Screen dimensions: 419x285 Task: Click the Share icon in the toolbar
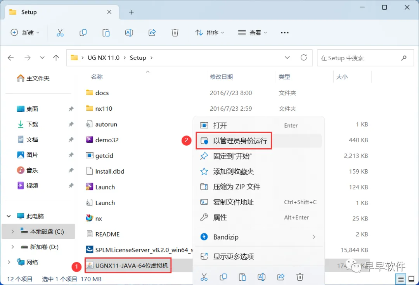tap(152, 33)
